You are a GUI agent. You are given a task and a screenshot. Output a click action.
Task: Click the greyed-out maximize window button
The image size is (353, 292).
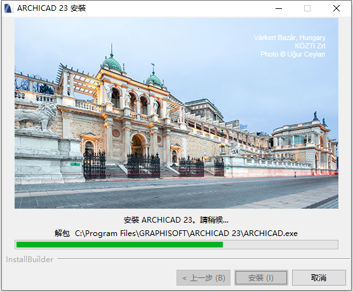[307, 8]
